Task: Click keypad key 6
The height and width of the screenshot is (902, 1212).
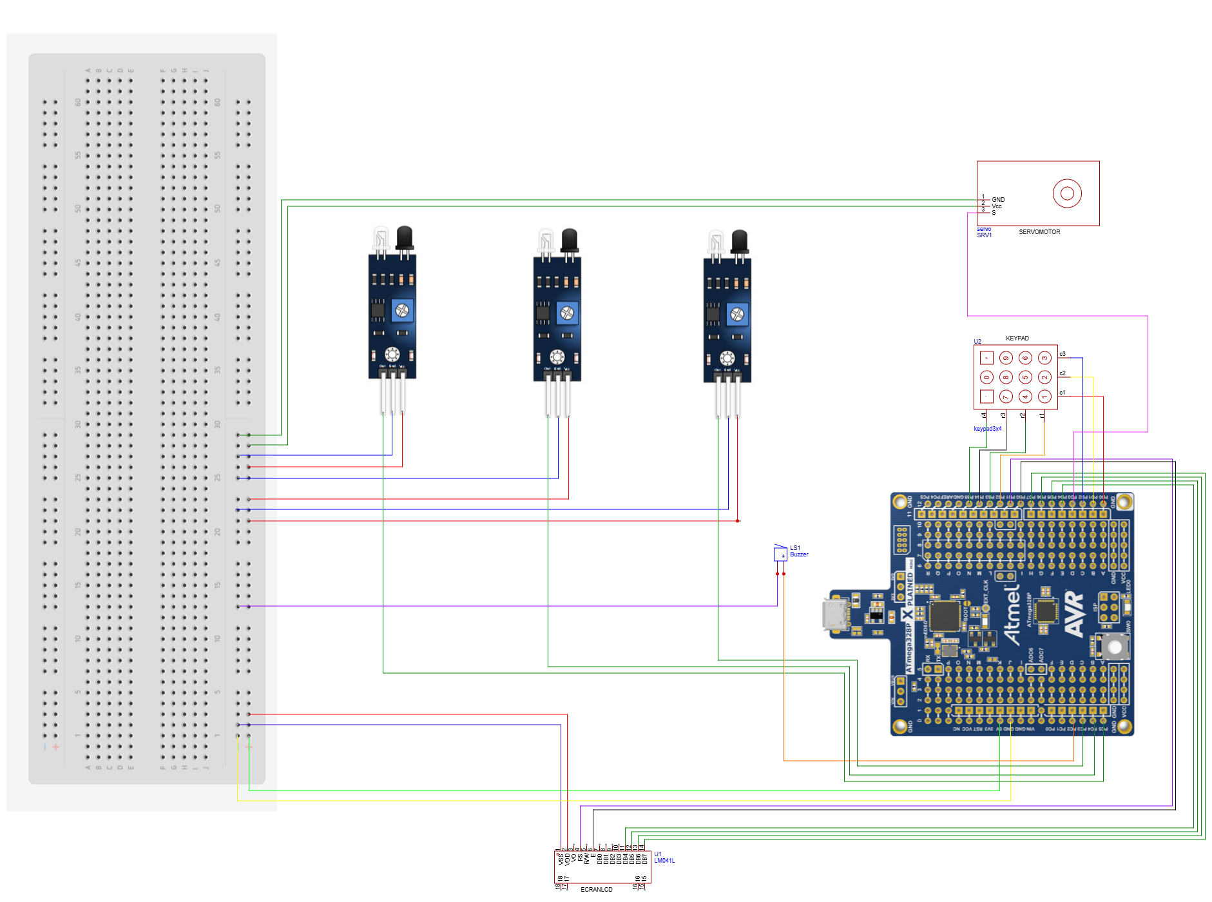Action: point(1025,358)
